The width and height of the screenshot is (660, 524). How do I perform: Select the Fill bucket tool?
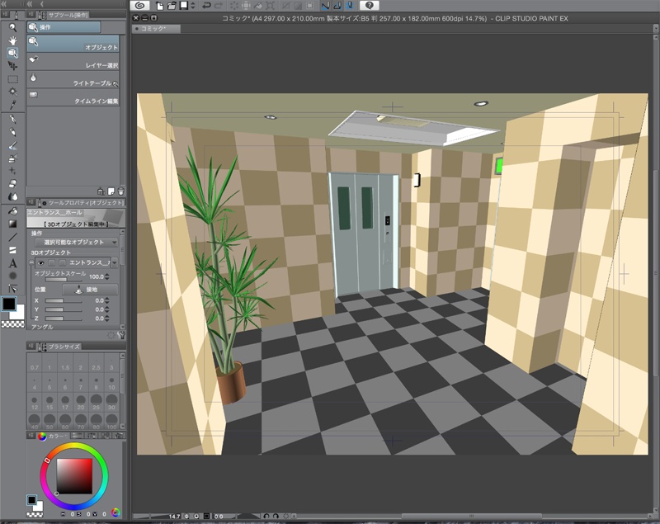tap(13, 211)
